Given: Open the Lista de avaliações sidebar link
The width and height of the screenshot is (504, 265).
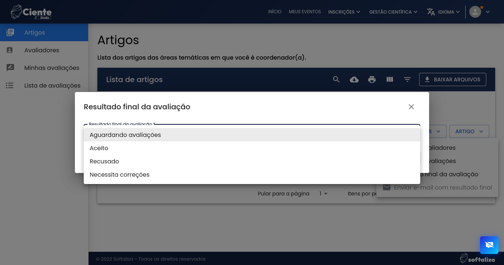Looking at the screenshot, I should coord(52,85).
